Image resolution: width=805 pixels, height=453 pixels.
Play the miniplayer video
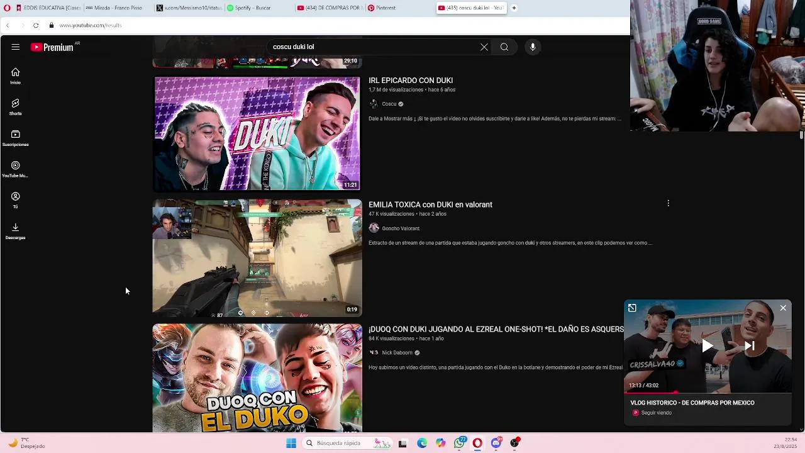708,345
